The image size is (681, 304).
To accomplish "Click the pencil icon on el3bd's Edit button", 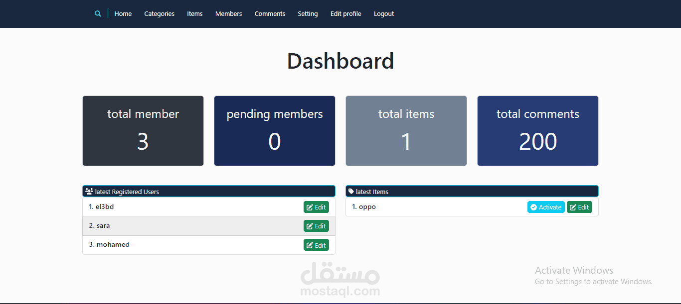I will tap(311, 207).
